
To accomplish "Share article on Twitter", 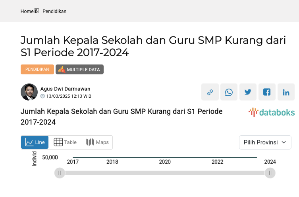I will pyautogui.click(x=248, y=92).
